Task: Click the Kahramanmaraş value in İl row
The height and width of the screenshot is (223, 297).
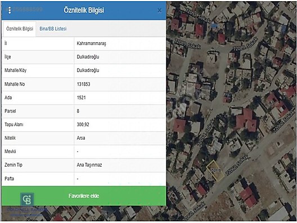Action: pyautogui.click(x=91, y=43)
